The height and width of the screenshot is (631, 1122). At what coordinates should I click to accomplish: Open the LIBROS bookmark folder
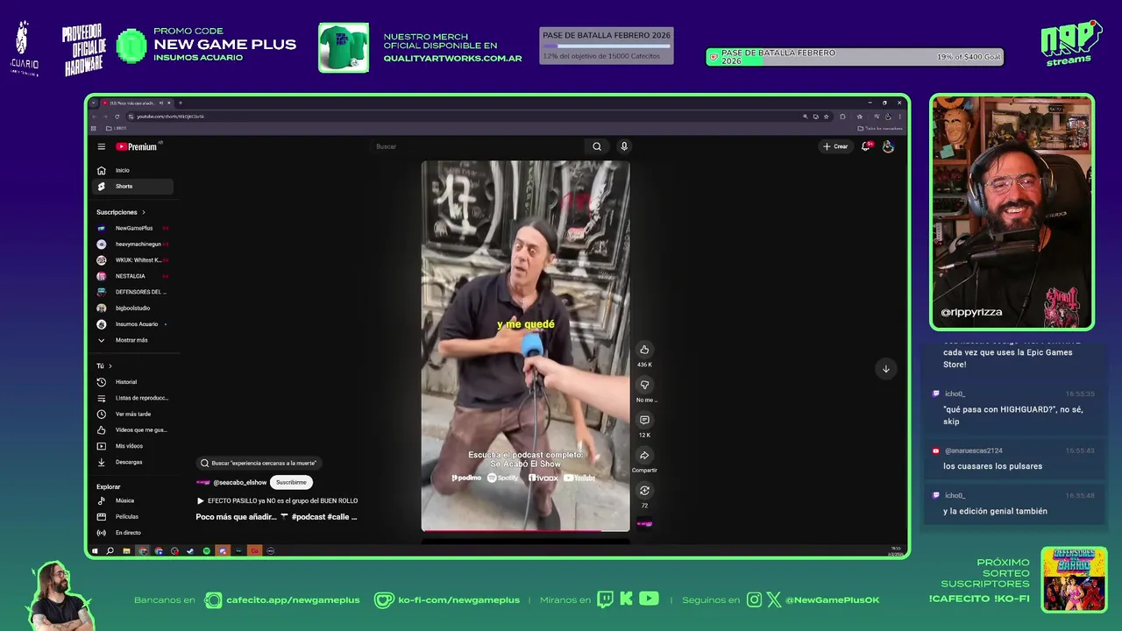pyautogui.click(x=117, y=128)
